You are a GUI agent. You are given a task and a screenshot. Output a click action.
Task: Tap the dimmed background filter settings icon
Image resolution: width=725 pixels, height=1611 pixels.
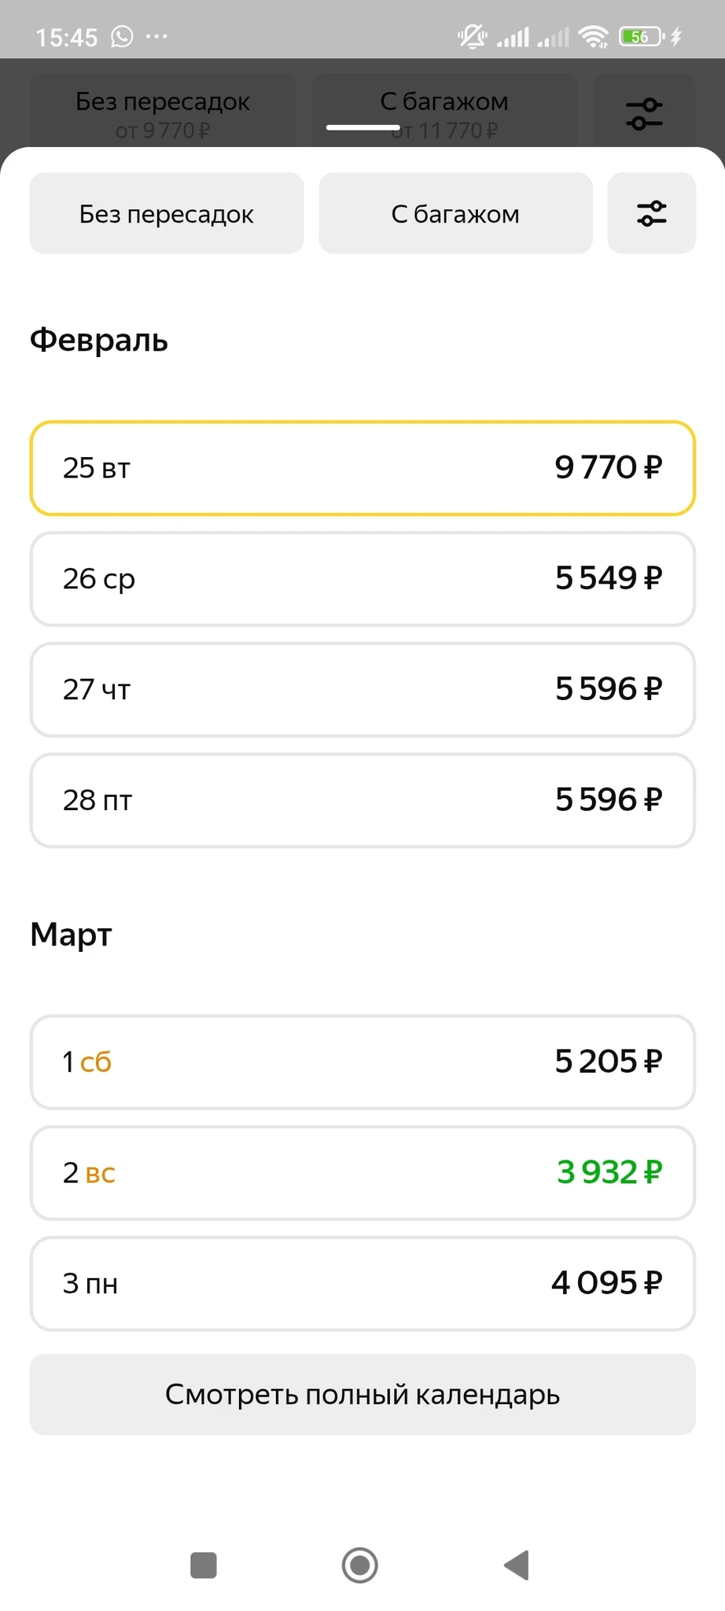tap(644, 113)
